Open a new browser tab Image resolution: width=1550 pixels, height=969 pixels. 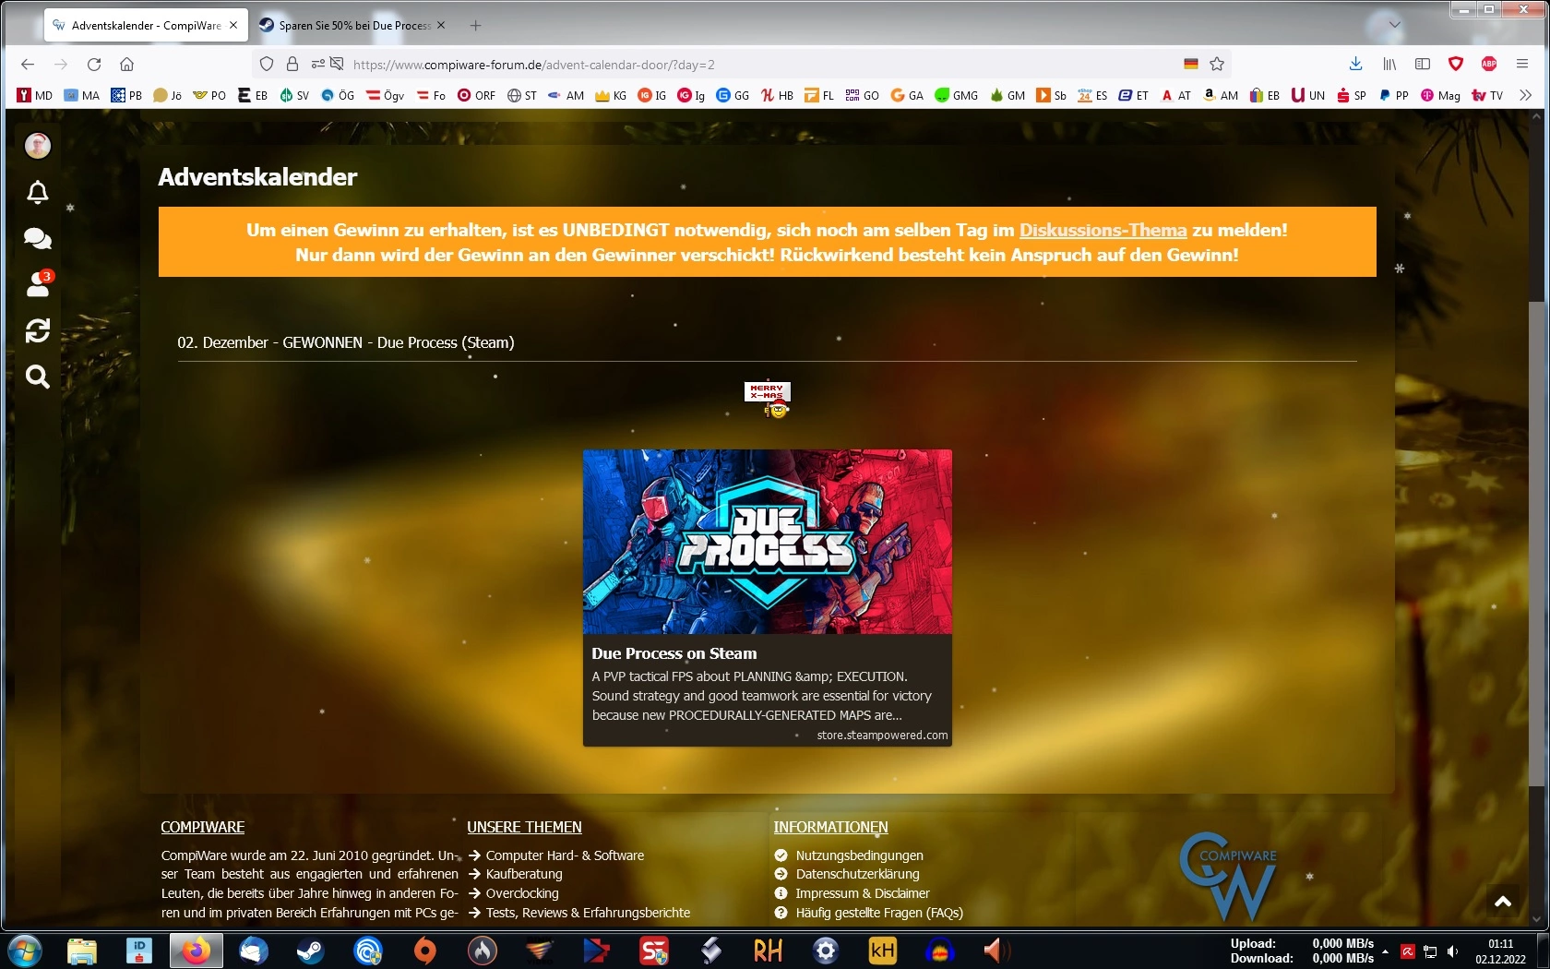[475, 25]
